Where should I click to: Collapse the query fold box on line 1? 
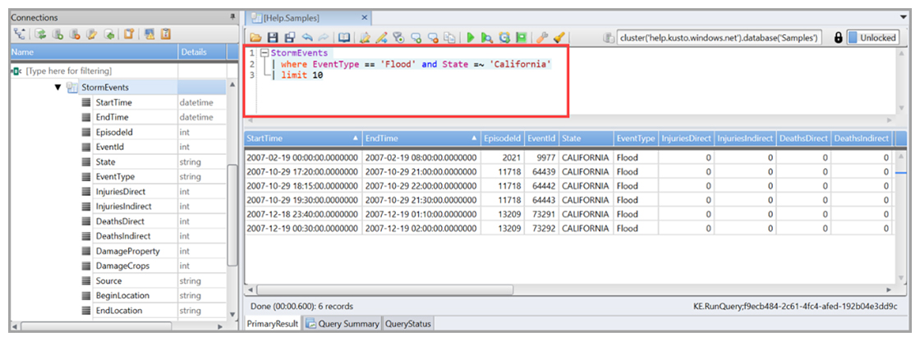(264, 52)
